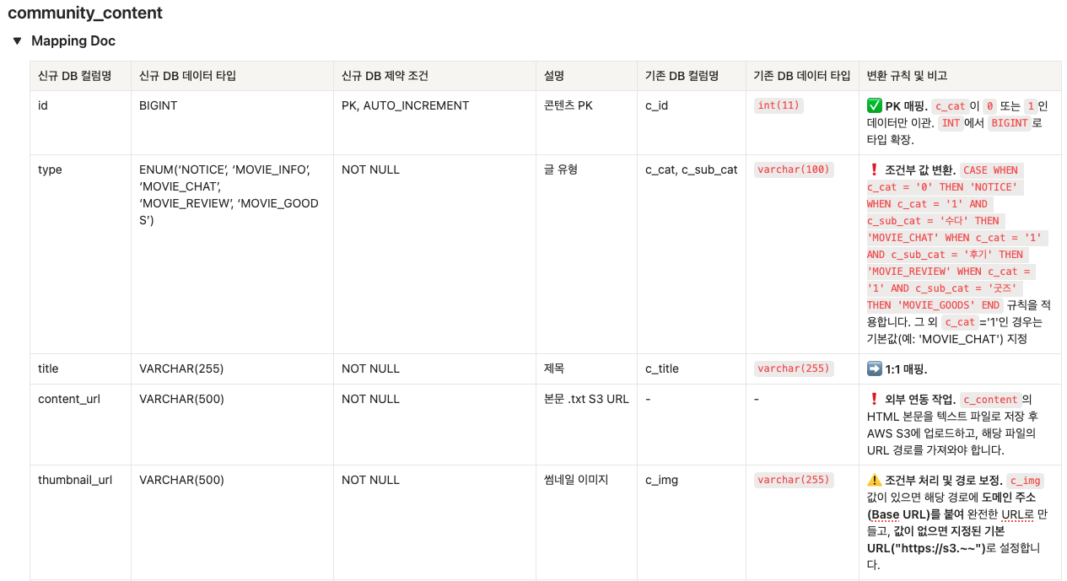Click the c_cat, c_sub_cat cell
1067x581 pixels.
coord(691,169)
